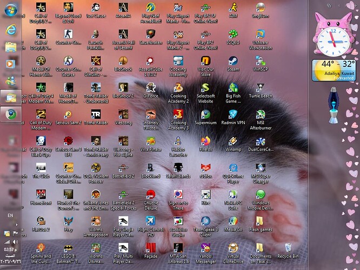Open the volume speaker tray icon
The width and height of the screenshot is (360, 270).
tap(15, 241)
